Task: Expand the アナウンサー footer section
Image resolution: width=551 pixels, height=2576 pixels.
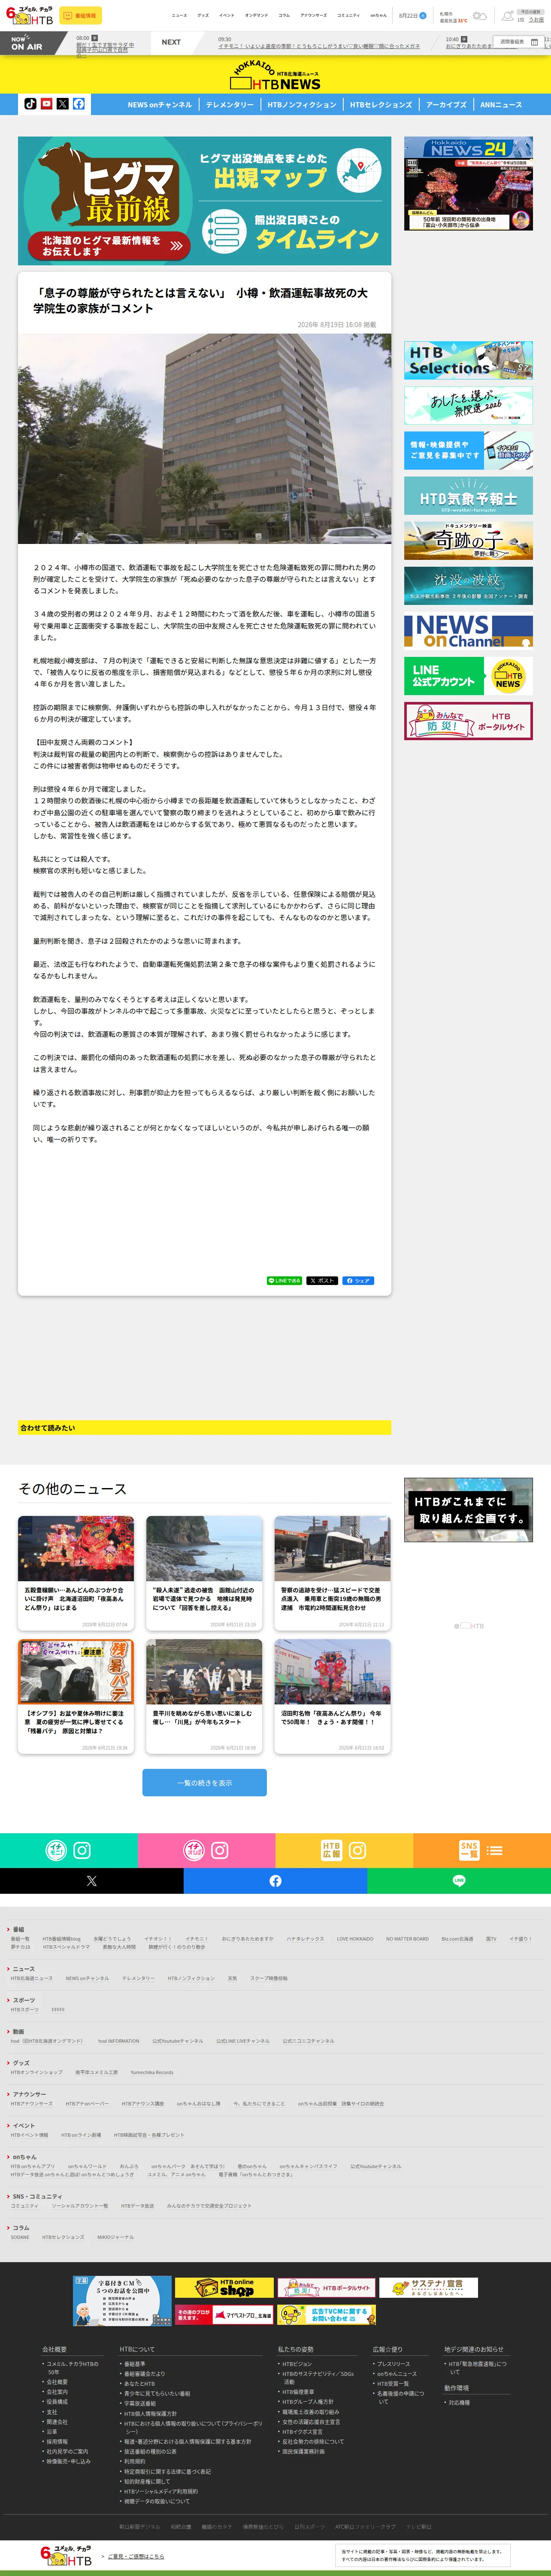Action: pos(28,2093)
